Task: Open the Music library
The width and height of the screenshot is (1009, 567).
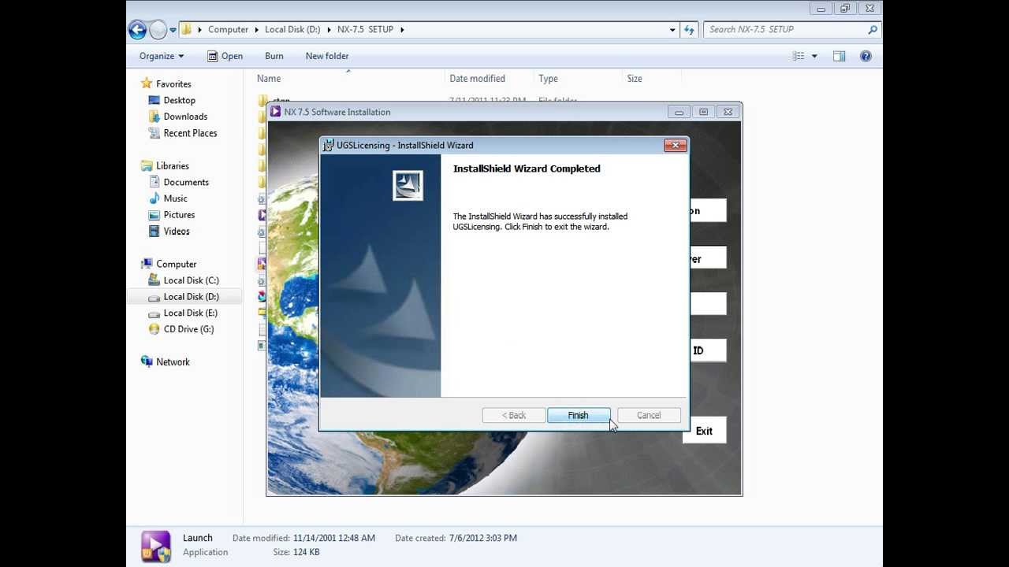Action: coord(175,198)
